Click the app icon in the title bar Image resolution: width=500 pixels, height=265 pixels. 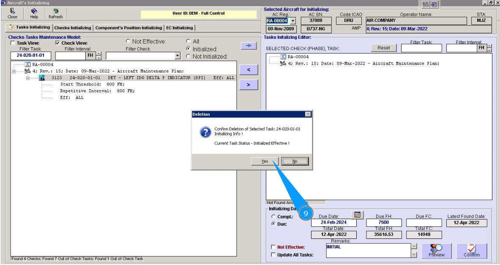[x=3, y=3]
